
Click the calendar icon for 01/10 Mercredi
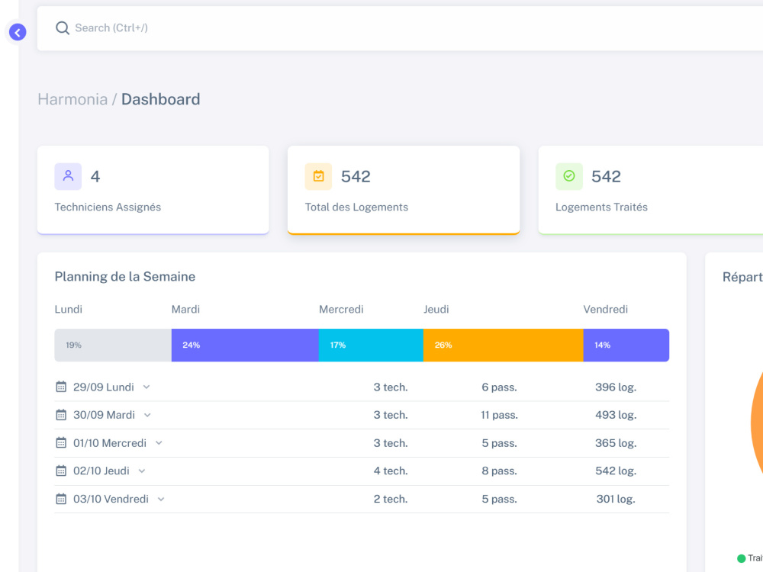tap(61, 443)
